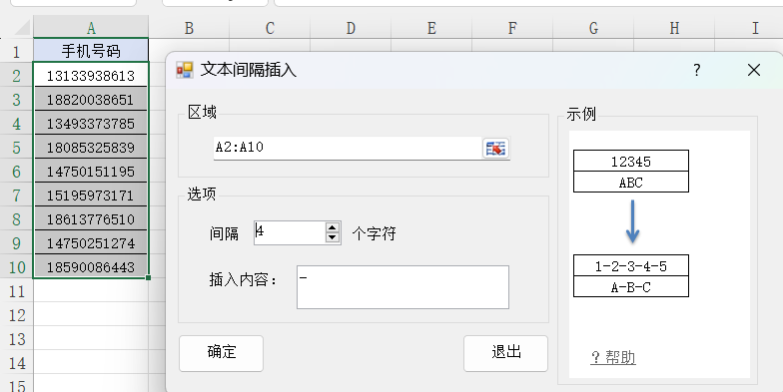Image resolution: width=783 pixels, height=392 pixels.
Task: Increase the 间隔 value with up arrow
Action: (x=333, y=227)
